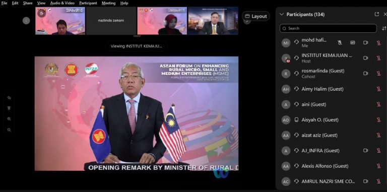Open the Meeting menu
This screenshot has width=387, height=192.
(109, 3)
